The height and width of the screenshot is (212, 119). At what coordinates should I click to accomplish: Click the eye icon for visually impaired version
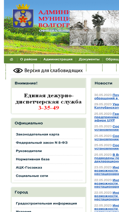click(x=18, y=71)
